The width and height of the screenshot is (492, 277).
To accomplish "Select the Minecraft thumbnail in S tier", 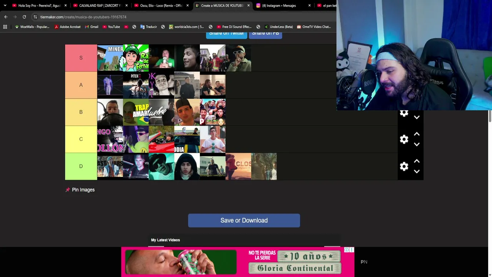I will tap(110, 58).
